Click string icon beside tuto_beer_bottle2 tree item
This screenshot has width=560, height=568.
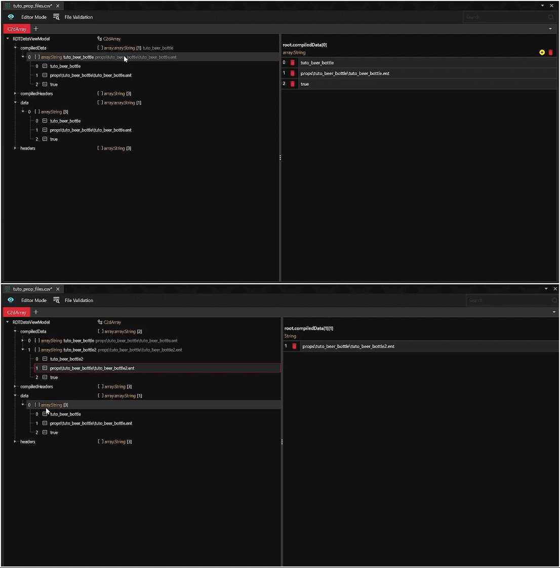pos(45,359)
